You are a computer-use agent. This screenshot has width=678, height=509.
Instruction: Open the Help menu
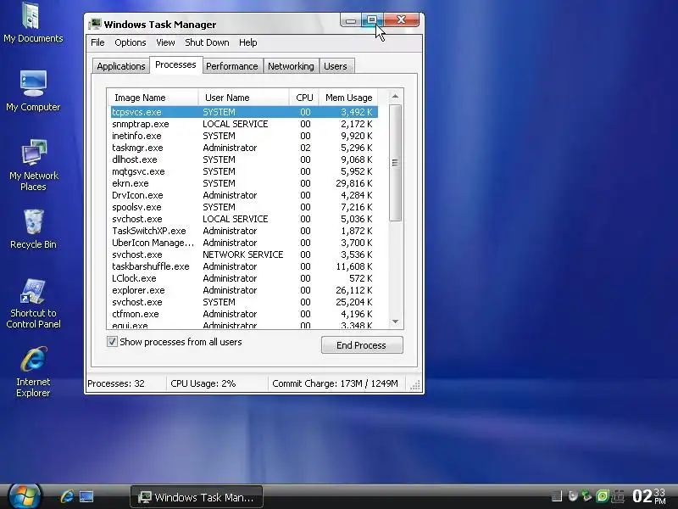coord(247,42)
